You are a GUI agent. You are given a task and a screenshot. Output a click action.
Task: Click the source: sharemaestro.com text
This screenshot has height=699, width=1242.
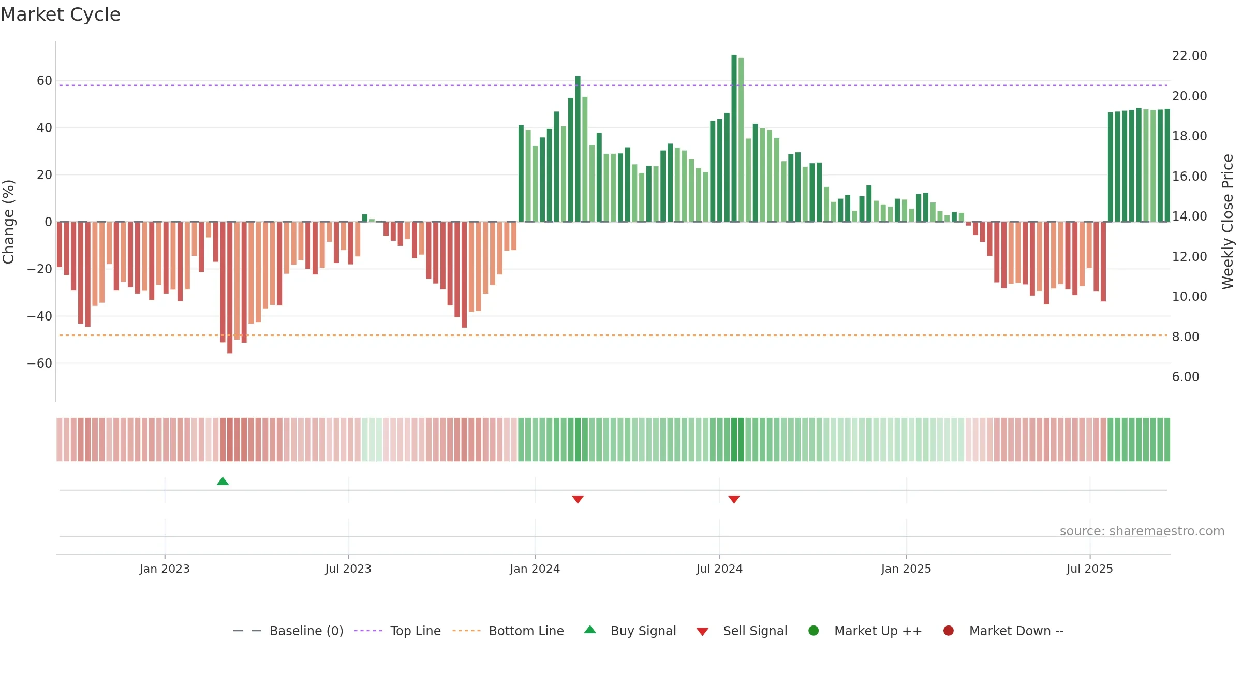[1142, 531]
